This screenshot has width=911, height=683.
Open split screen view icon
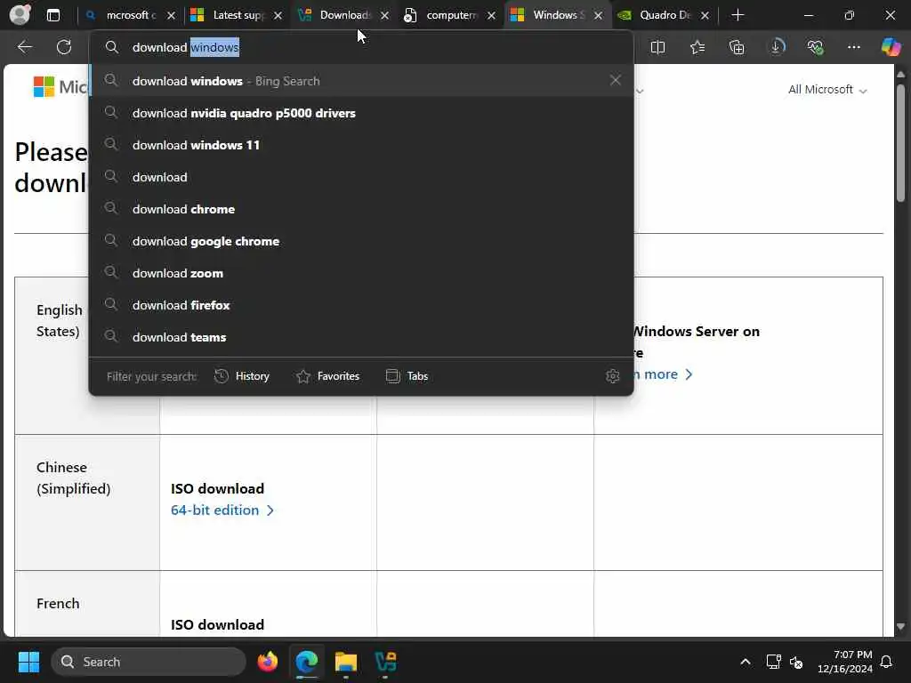[x=657, y=47]
